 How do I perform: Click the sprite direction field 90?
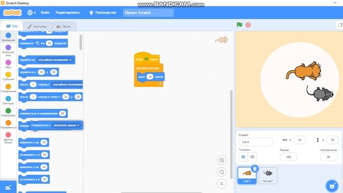pyautogui.click(x=329, y=157)
